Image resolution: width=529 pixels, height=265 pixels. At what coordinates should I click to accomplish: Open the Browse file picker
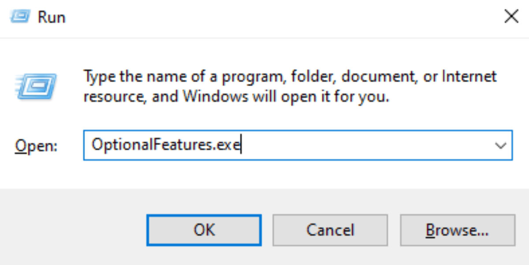point(457,230)
